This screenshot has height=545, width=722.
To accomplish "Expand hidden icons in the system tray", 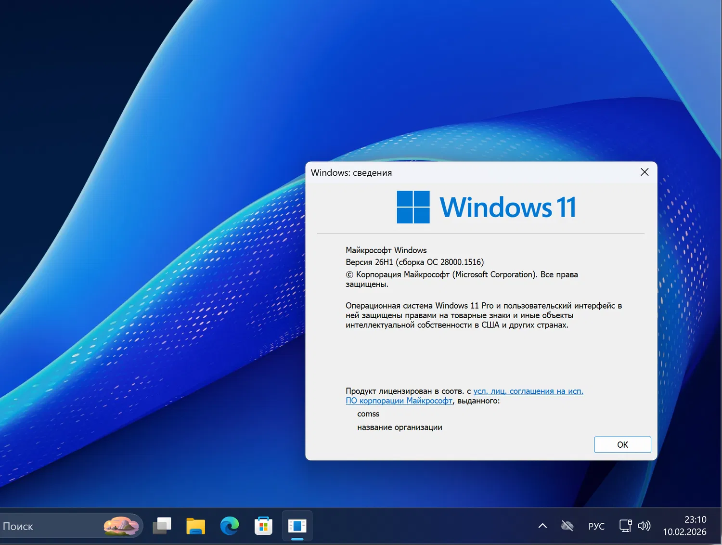I will 542,526.
